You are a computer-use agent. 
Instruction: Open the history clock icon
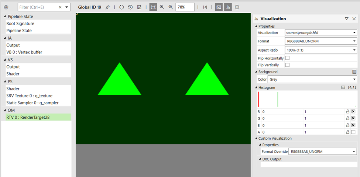[130, 7]
